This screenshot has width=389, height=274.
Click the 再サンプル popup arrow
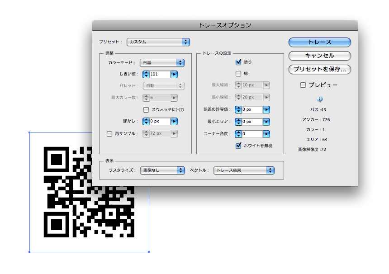click(174, 133)
